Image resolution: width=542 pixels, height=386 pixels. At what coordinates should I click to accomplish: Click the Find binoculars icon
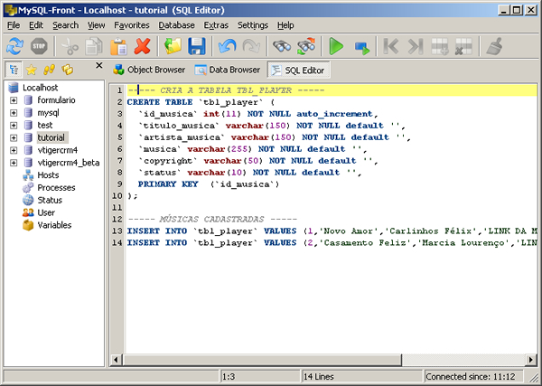282,46
